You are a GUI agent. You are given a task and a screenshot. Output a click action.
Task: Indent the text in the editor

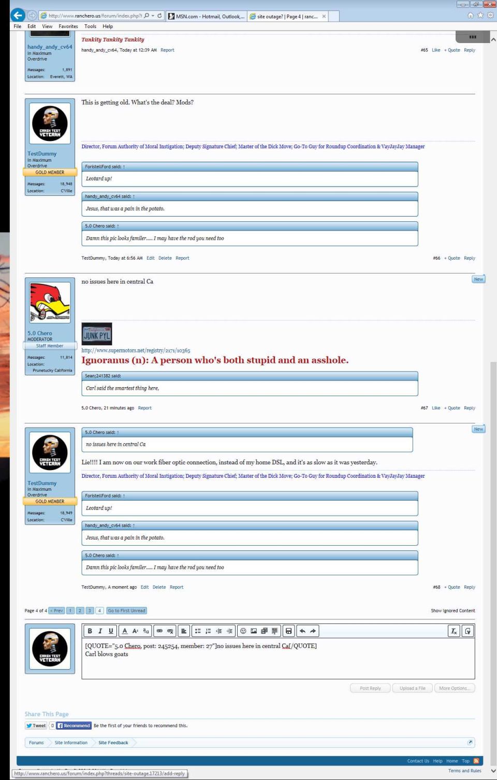229,631
